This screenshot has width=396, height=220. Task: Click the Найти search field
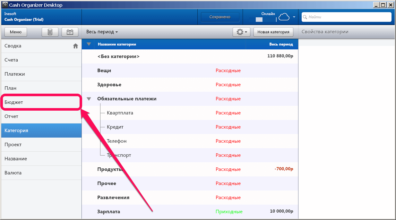pyautogui.click(x=347, y=17)
